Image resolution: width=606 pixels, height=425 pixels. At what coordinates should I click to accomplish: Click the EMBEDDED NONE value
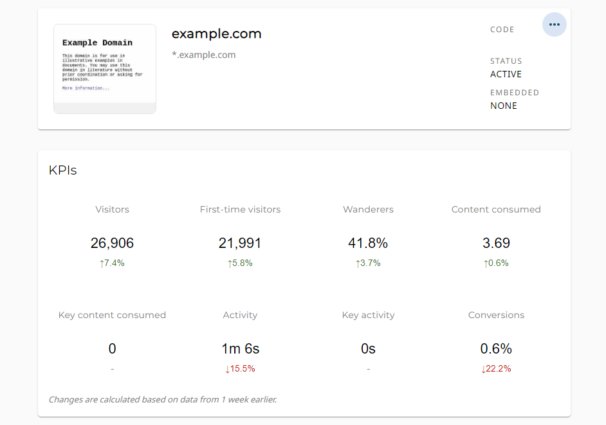point(503,106)
